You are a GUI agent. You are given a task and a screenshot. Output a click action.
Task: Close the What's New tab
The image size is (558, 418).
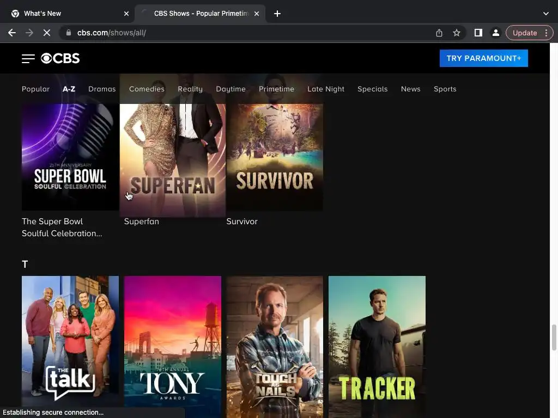pyautogui.click(x=126, y=14)
